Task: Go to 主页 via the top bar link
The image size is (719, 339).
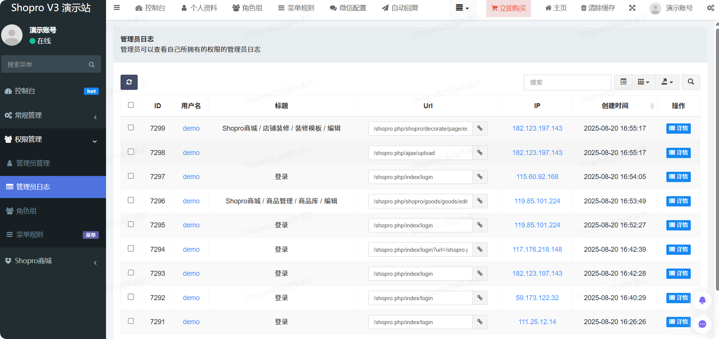Action: tap(556, 8)
